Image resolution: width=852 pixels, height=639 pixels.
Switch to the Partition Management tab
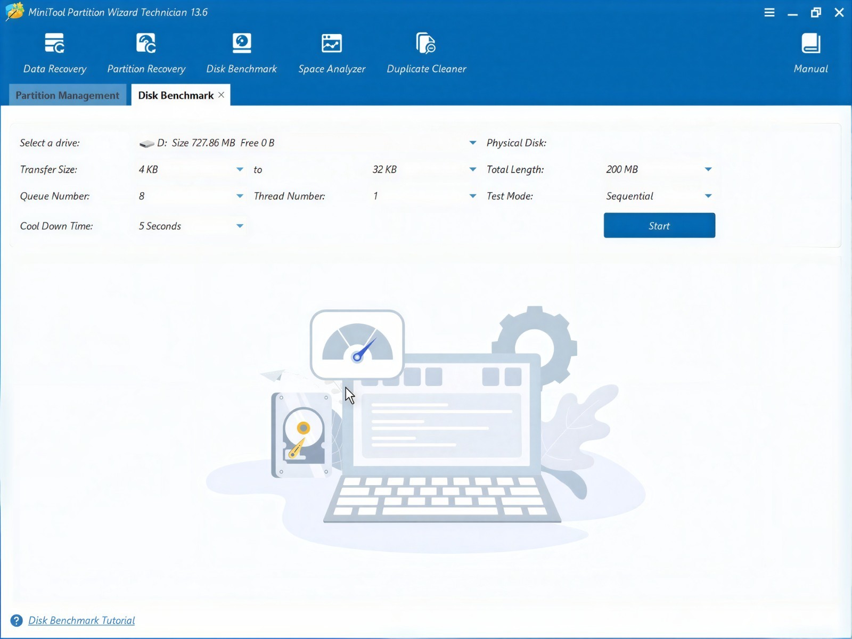click(68, 95)
